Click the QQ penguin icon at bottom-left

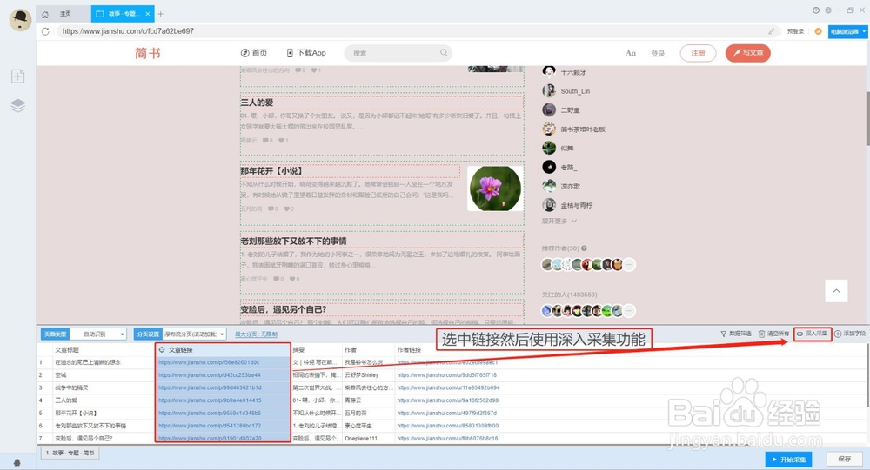tap(17, 461)
